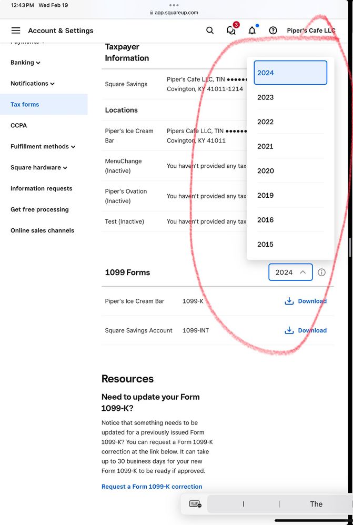Expand Fulfillment methods in sidebar
The image size is (353, 525).
click(x=43, y=147)
